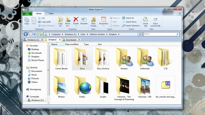Select the Lifehacker shared folder
205x115 pixels.
tap(145, 59)
